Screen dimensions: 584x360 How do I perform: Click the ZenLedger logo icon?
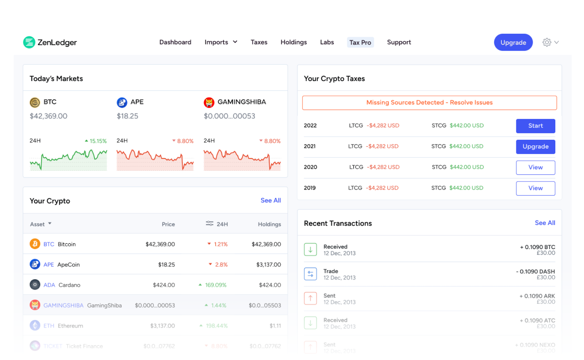coord(29,42)
